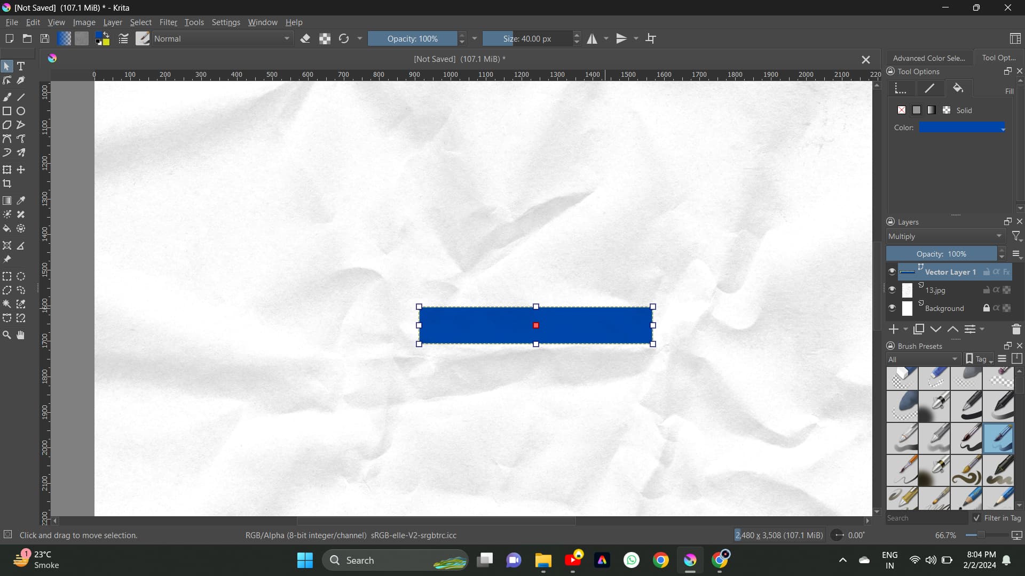Click the brush presets Search field
The height and width of the screenshot is (576, 1025).
[x=926, y=518]
